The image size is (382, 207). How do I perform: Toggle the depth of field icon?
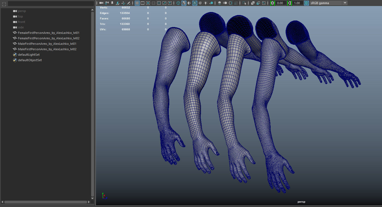236,3
